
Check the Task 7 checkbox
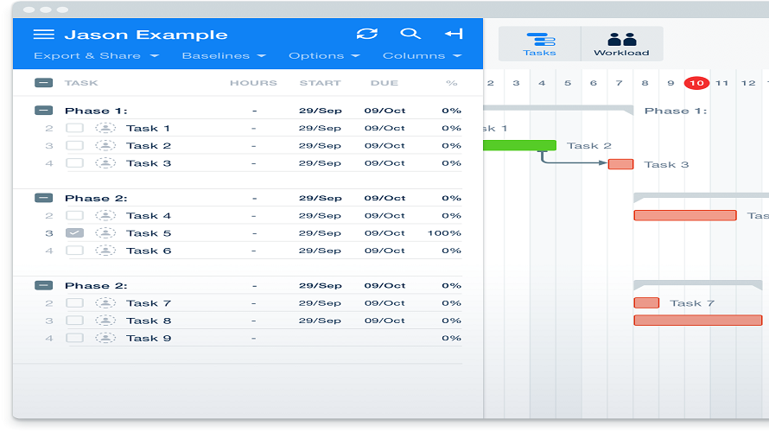(x=75, y=303)
